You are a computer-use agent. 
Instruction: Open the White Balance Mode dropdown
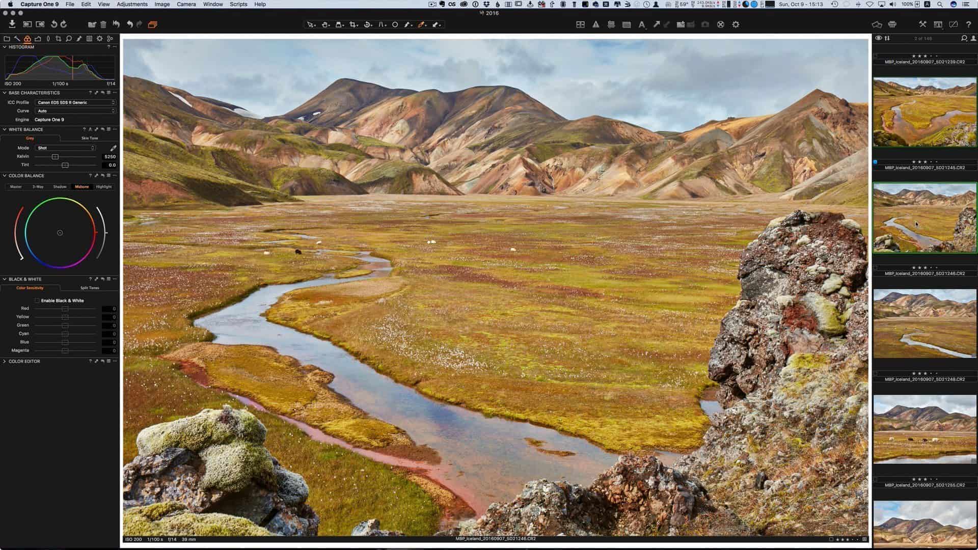(65, 148)
